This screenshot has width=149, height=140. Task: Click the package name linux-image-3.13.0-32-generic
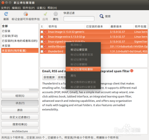[66, 32]
